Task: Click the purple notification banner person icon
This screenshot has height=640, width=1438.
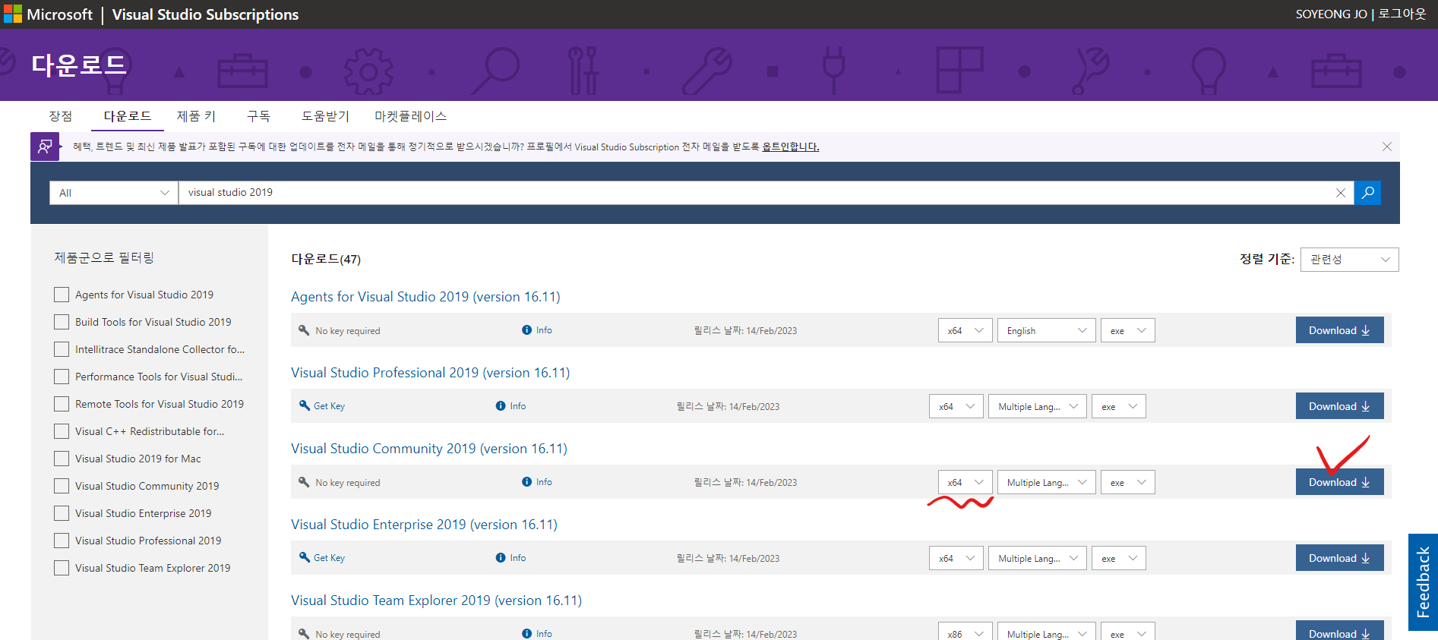Action: 45,147
